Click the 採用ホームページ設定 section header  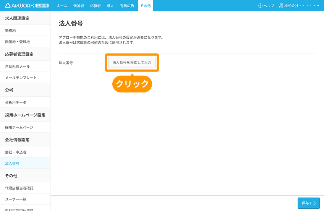point(25,115)
